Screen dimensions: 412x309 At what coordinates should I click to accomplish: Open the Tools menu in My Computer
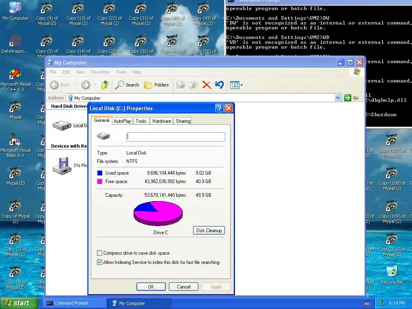point(121,72)
